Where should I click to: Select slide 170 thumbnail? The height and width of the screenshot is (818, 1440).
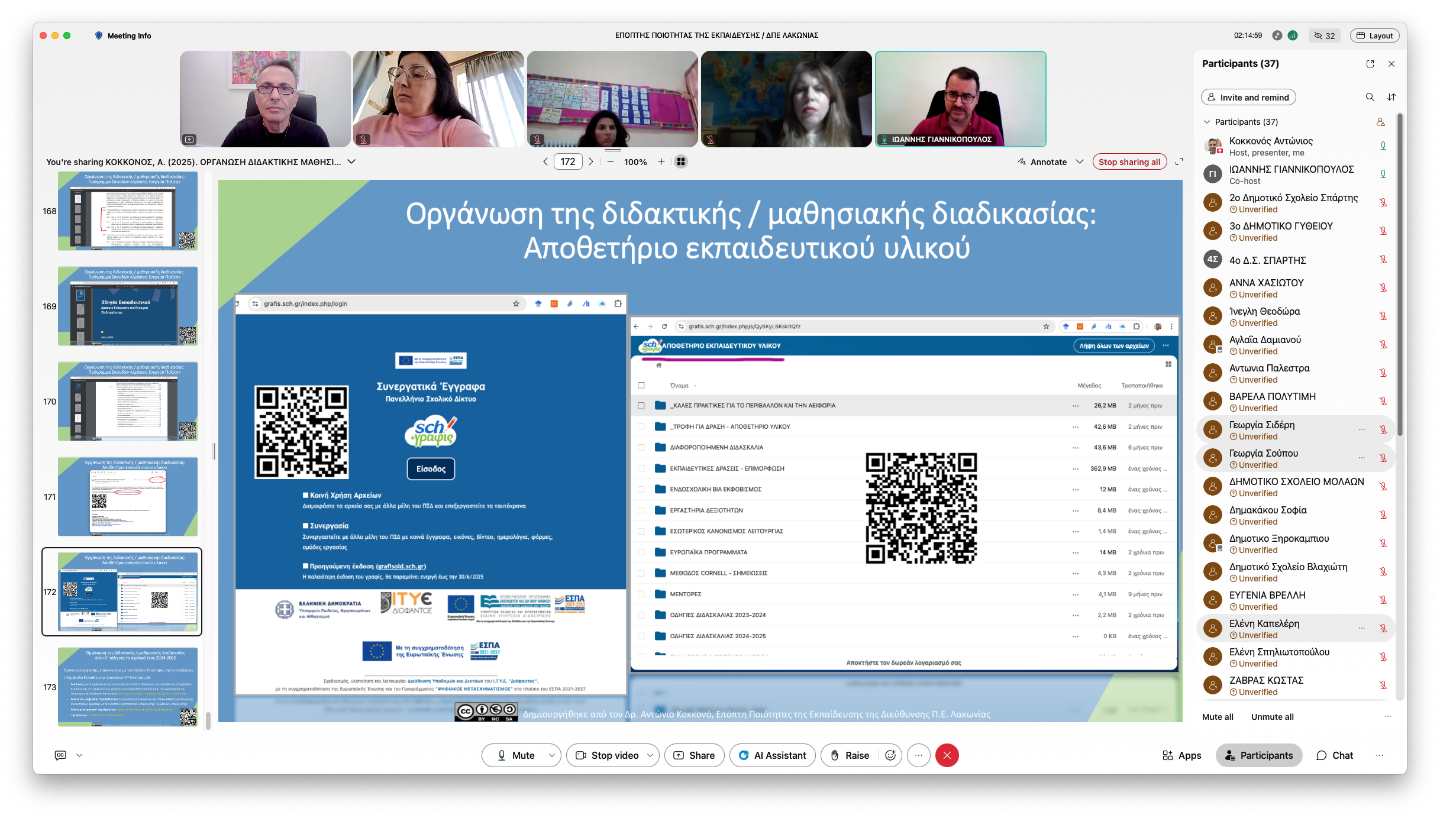coord(127,402)
